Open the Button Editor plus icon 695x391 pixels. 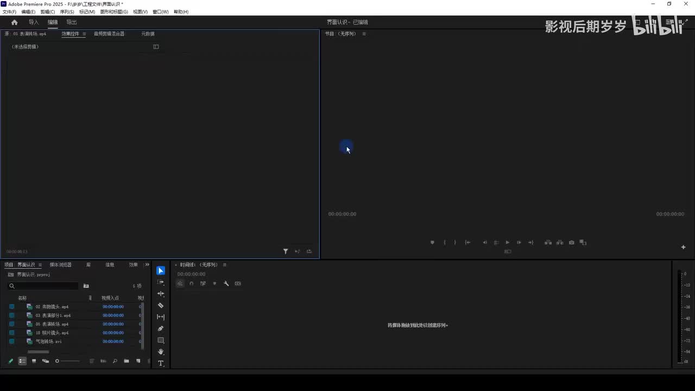click(x=683, y=247)
